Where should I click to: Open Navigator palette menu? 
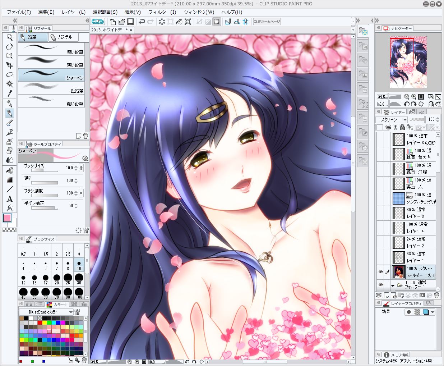tap(379, 28)
